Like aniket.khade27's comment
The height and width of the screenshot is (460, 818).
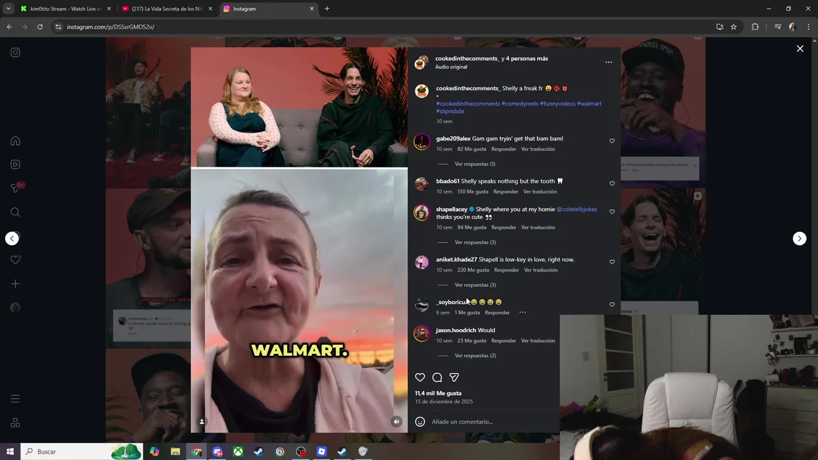612,262
